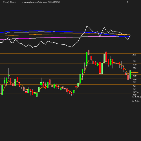Select the 150 price level label
Screen dimensions: 141x141
pos(135,76)
